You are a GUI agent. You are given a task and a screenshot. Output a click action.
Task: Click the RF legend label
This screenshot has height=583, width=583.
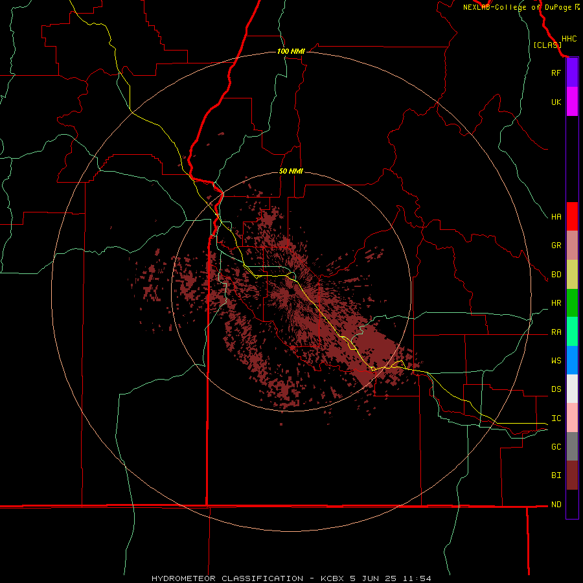[556, 73]
